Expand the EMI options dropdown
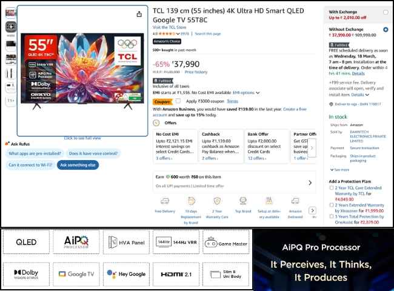 tap(247, 93)
